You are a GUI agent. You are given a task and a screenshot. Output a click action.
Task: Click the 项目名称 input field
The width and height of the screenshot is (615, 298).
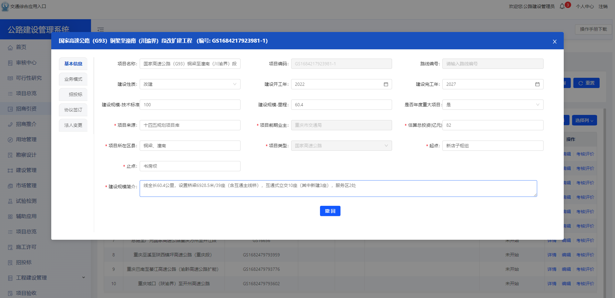pos(190,64)
